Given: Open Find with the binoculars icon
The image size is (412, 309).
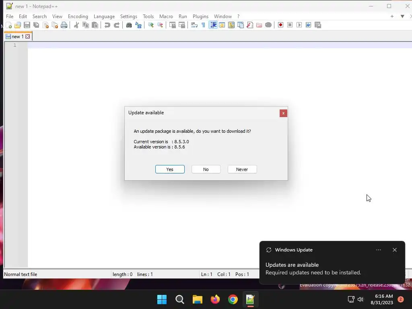Looking at the screenshot, I should coord(129,25).
